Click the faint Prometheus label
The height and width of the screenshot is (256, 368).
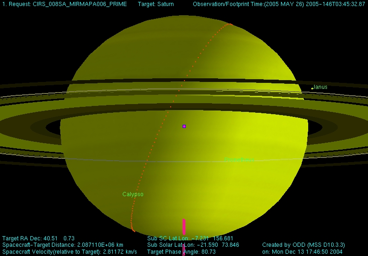tap(239, 160)
